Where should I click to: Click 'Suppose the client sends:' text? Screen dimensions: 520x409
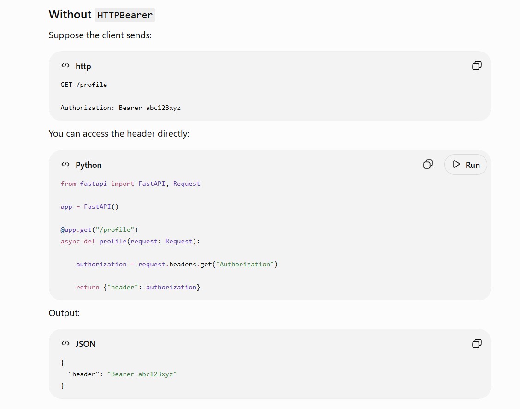tap(100, 35)
